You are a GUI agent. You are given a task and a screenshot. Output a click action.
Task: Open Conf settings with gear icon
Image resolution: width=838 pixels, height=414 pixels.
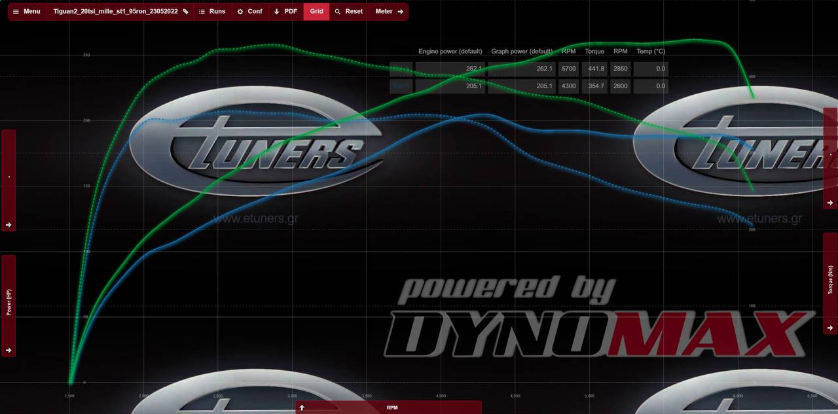(x=249, y=12)
